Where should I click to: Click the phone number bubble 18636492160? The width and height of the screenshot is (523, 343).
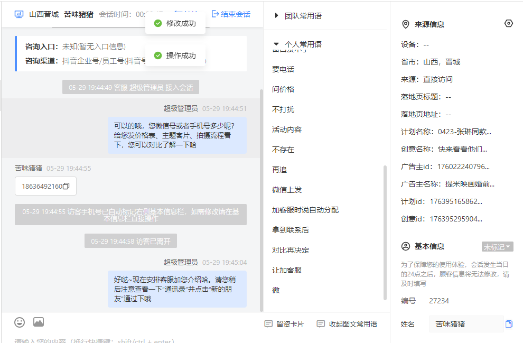[45, 186]
